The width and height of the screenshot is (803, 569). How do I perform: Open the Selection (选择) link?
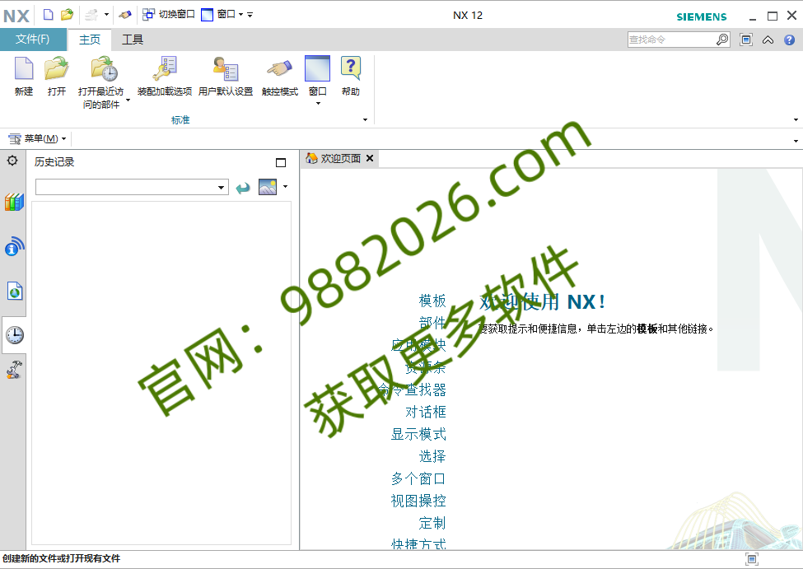tap(432, 456)
